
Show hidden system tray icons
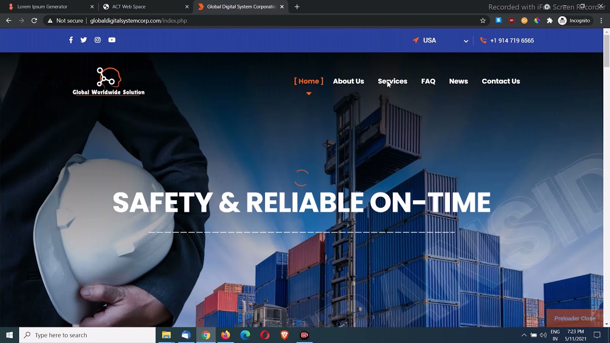pos(524,335)
